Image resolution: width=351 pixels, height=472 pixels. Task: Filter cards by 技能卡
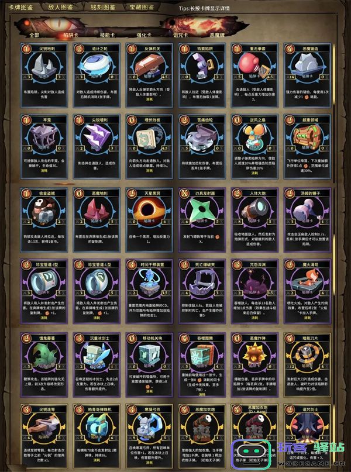point(108,35)
